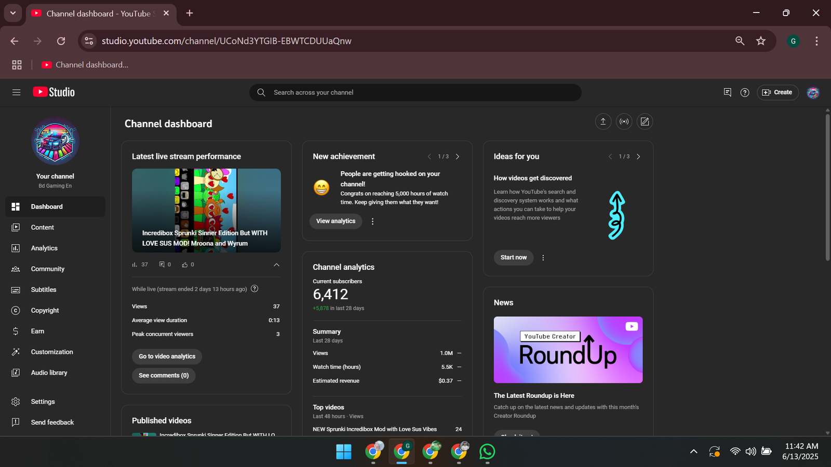Click the Create button
831x467 pixels.
pyautogui.click(x=778, y=92)
